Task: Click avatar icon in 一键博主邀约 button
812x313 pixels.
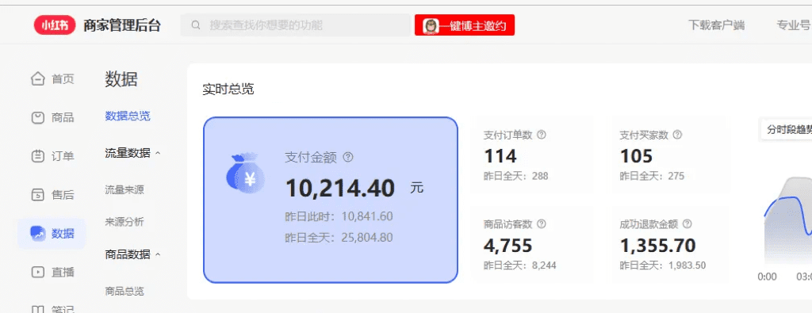Action: point(431,25)
